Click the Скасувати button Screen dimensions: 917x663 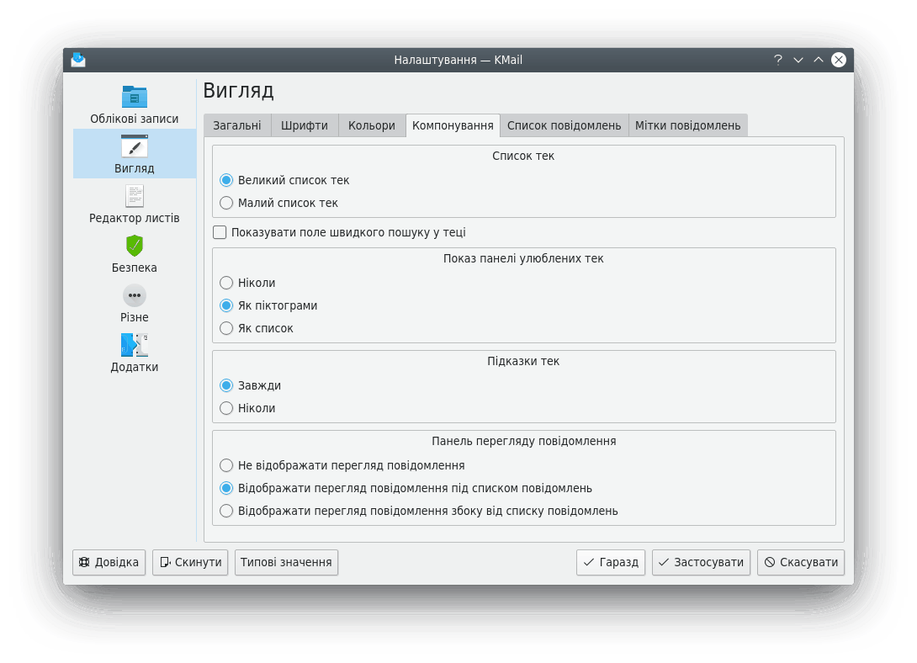(x=800, y=562)
